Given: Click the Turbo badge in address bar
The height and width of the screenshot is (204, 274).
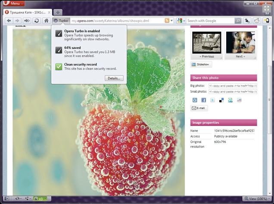Looking at the screenshot, I should point(61,21).
